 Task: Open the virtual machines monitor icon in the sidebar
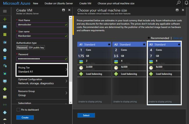point(5,81)
